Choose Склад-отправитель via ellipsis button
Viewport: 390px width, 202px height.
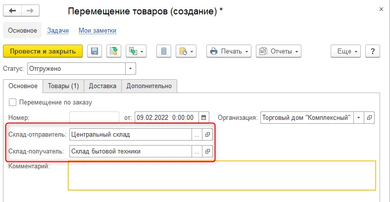(197, 135)
